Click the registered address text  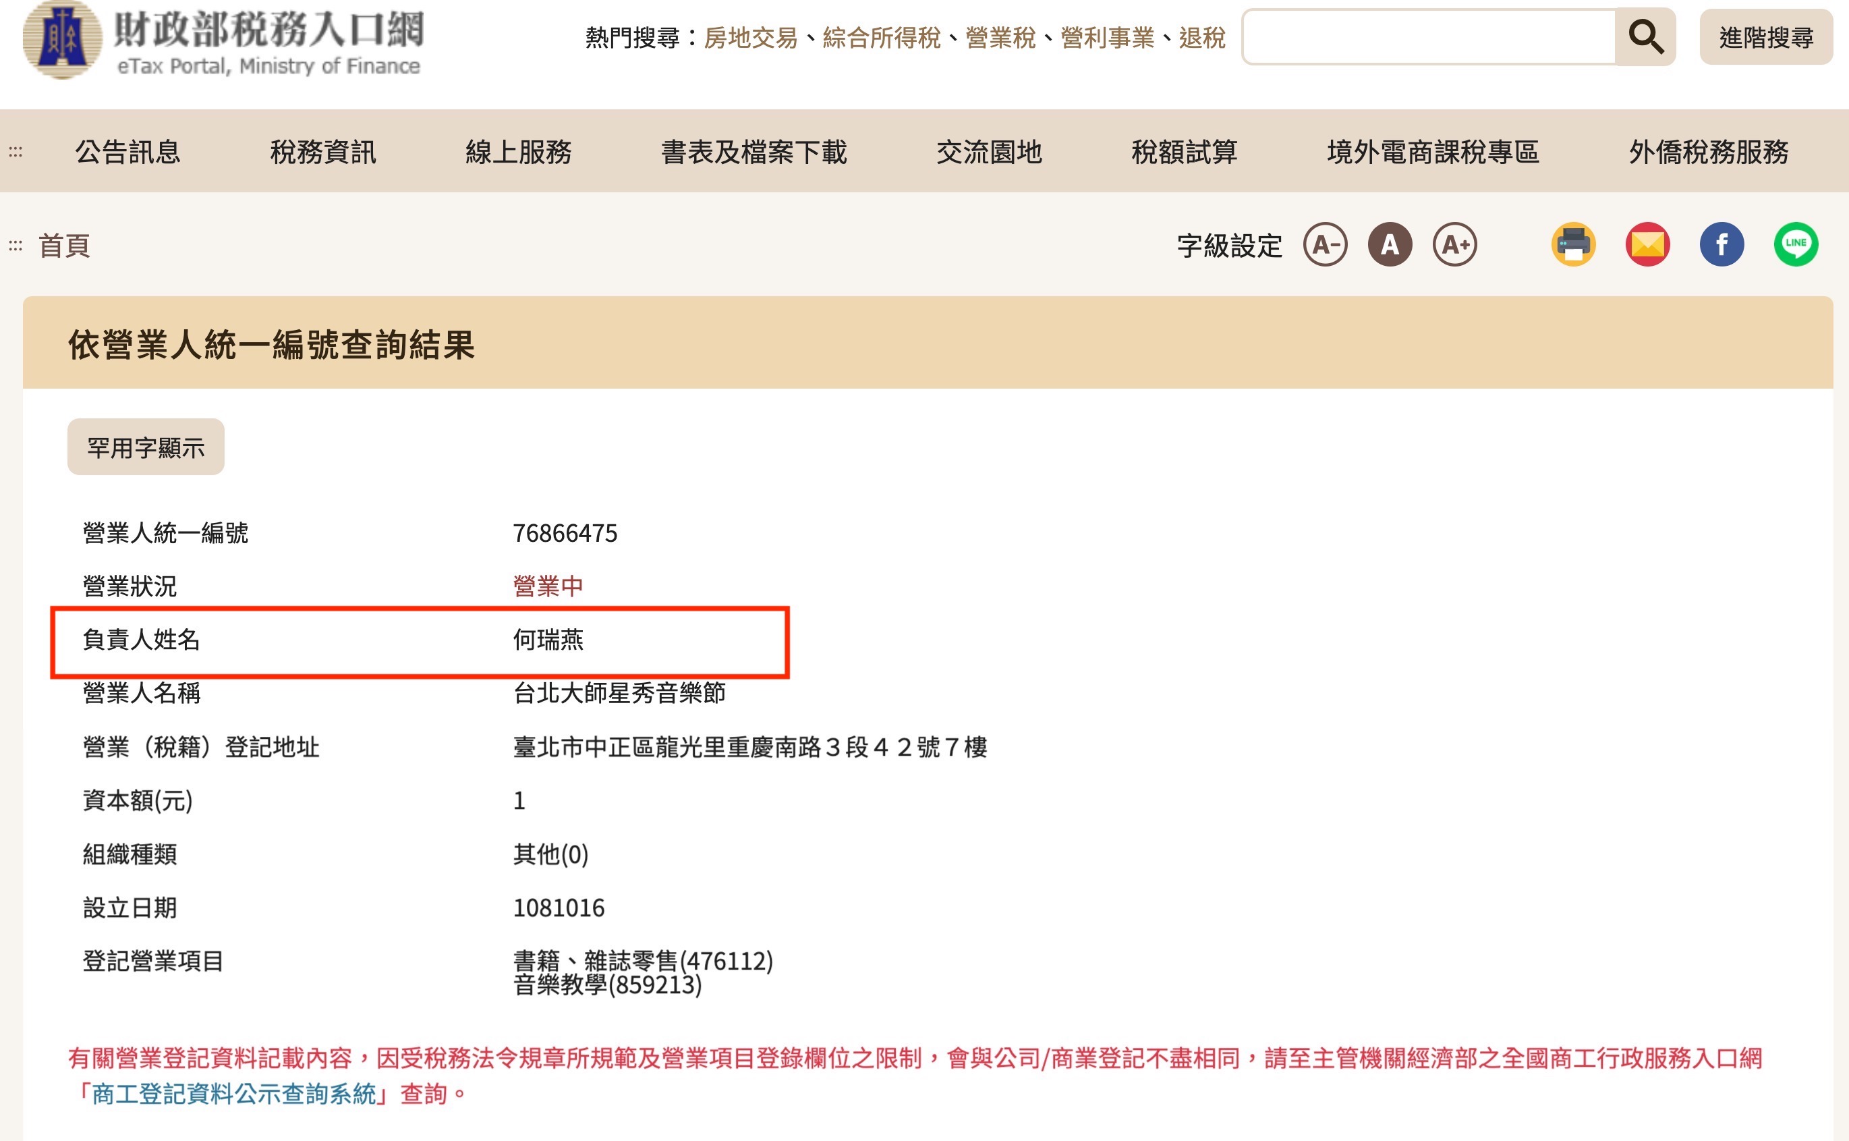tap(750, 746)
